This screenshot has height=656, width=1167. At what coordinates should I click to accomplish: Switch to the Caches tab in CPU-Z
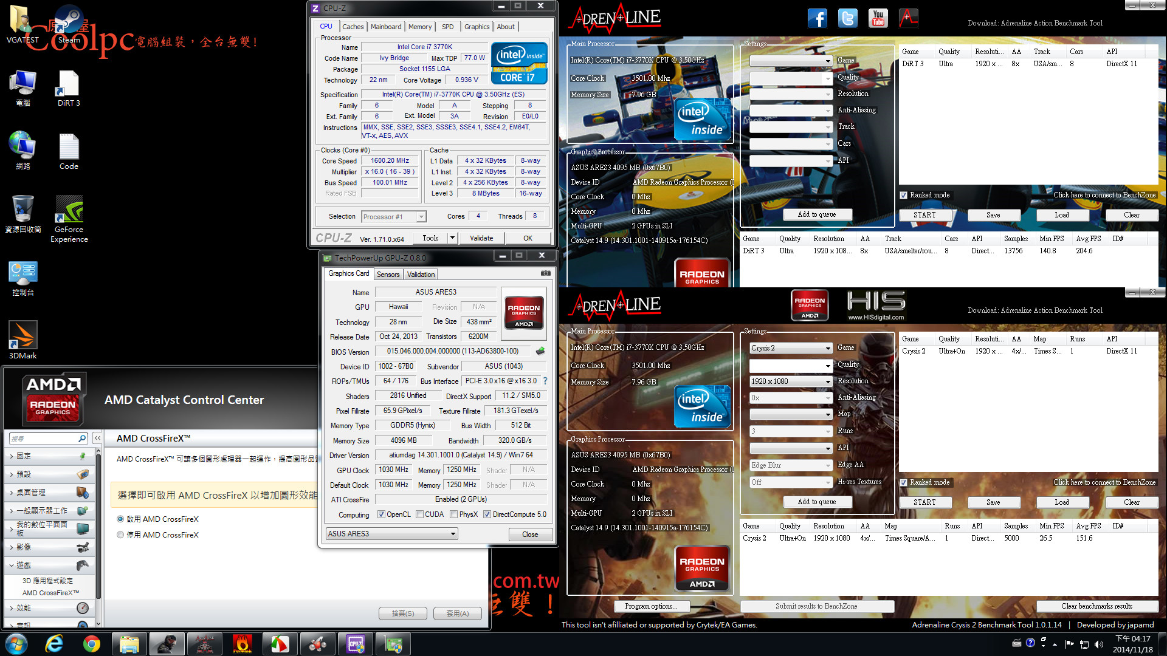pos(353,27)
